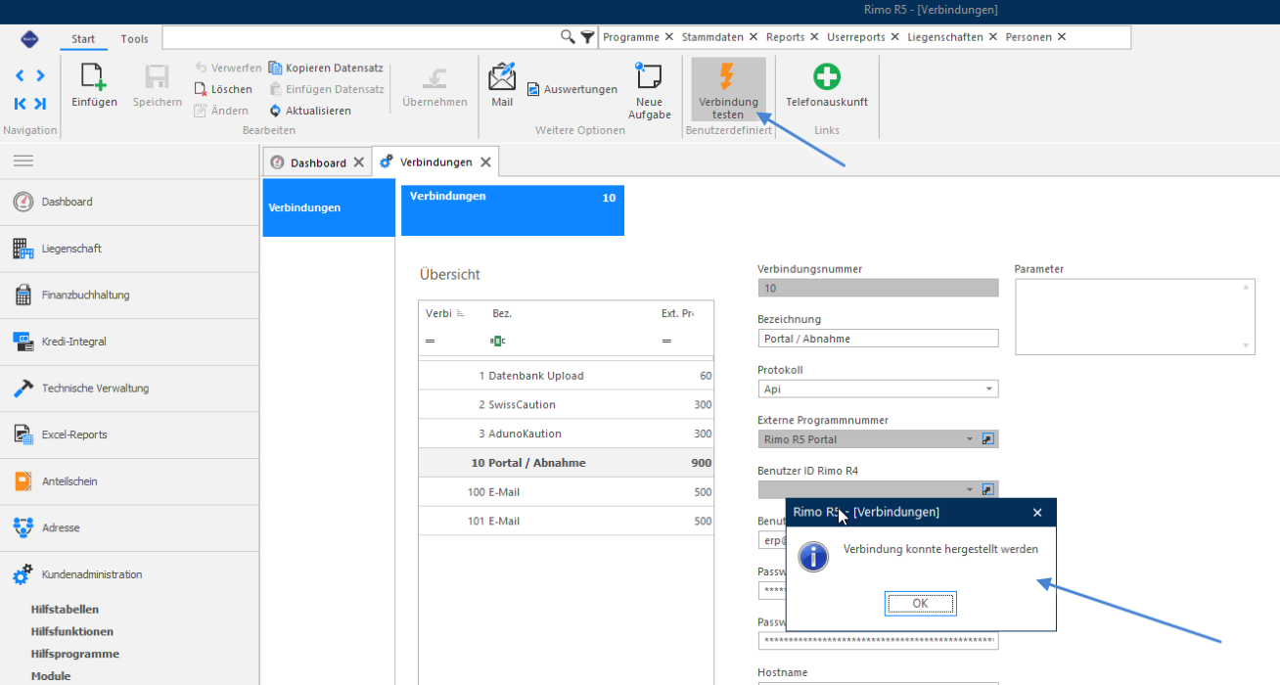Create a Neue Aufgabe from the ribbon
Image resolution: width=1280 pixels, height=685 pixels.
649,90
